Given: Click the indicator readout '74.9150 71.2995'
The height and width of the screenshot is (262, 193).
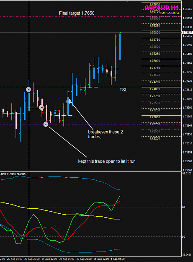Looking at the screenshot, I should coord(16,174).
